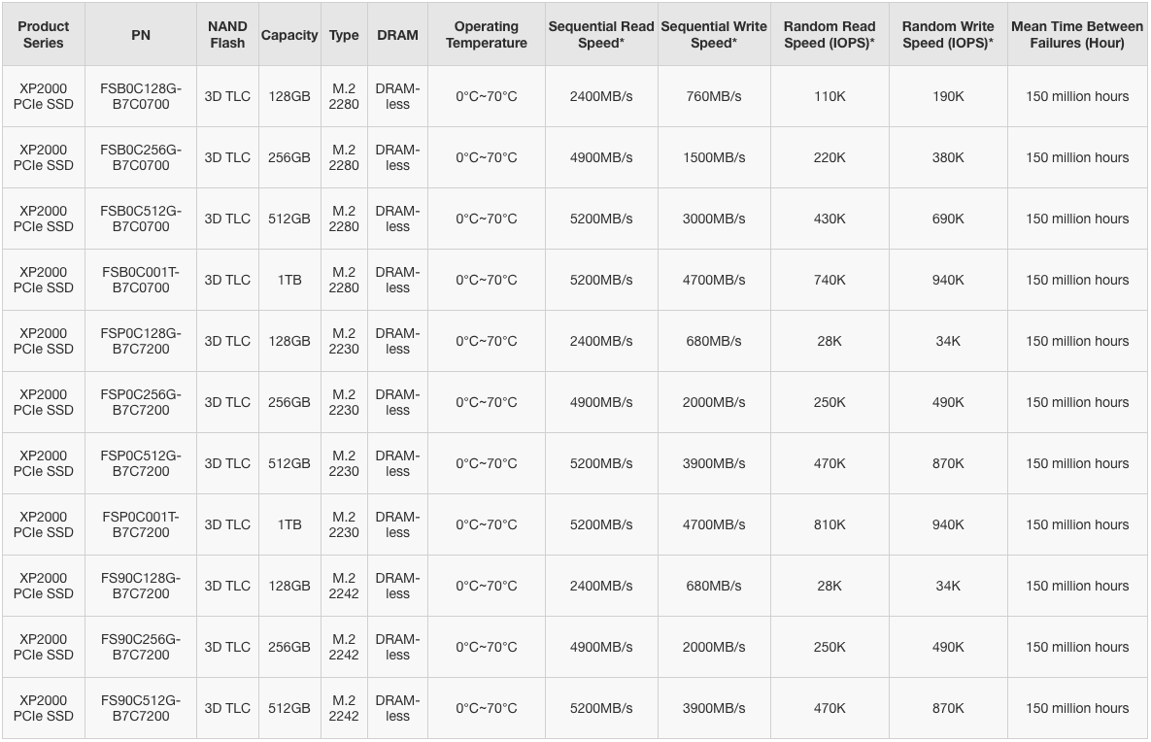Click 250K in the FSP0C256G-B7C7200 row
Screen dimensions: 1151x742
(829, 402)
